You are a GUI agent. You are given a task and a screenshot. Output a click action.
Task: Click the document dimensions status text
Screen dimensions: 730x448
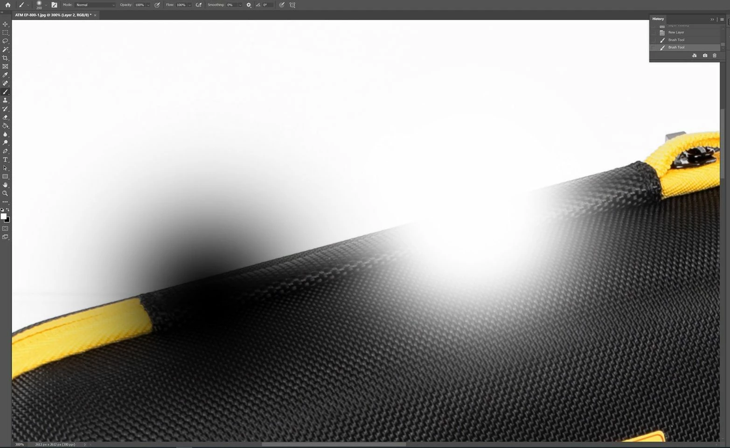[x=55, y=444]
